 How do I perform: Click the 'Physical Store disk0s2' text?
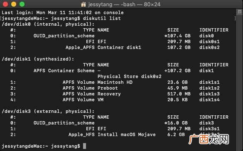click(x=130, y=76)
